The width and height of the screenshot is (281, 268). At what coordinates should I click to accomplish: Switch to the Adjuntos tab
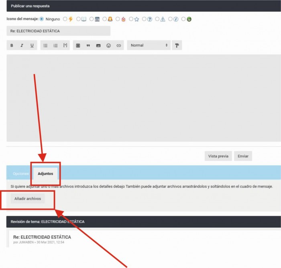[x=45, y=174]
